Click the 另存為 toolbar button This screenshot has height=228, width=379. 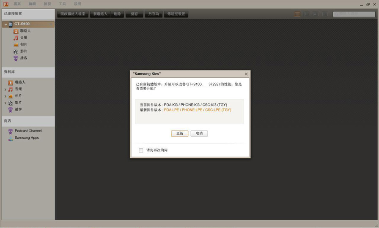[x=154, y=14]
